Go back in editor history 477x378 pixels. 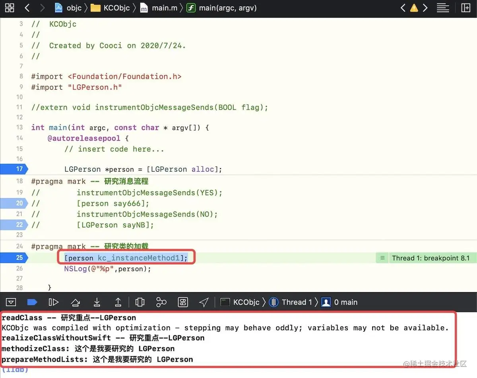click(x=27, y=8)
